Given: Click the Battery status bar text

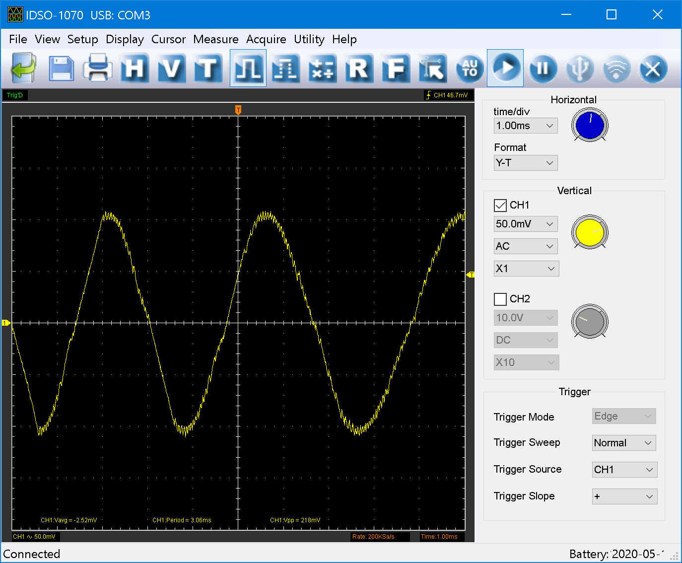Looking at the screenshot, I should 616,554.
